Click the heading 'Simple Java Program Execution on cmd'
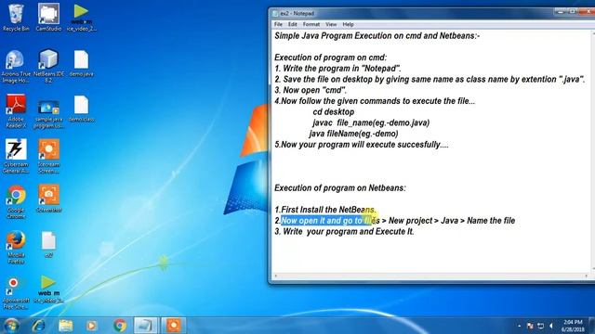This screenshot has width=595, height=334. point(377,36)
